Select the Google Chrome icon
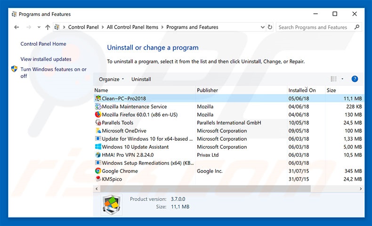Viewport: 372px width, 226px height. (98, 171)
